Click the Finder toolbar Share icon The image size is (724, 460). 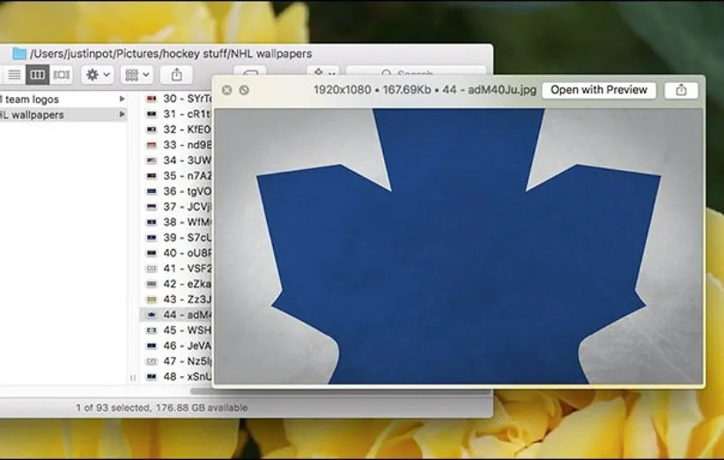pos(177,75)
